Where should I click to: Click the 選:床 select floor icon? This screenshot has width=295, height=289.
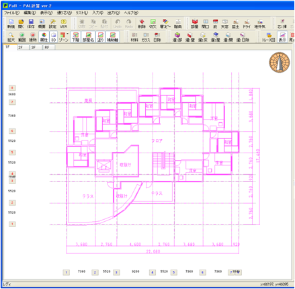pyautogui.click(x=203, y=37)
